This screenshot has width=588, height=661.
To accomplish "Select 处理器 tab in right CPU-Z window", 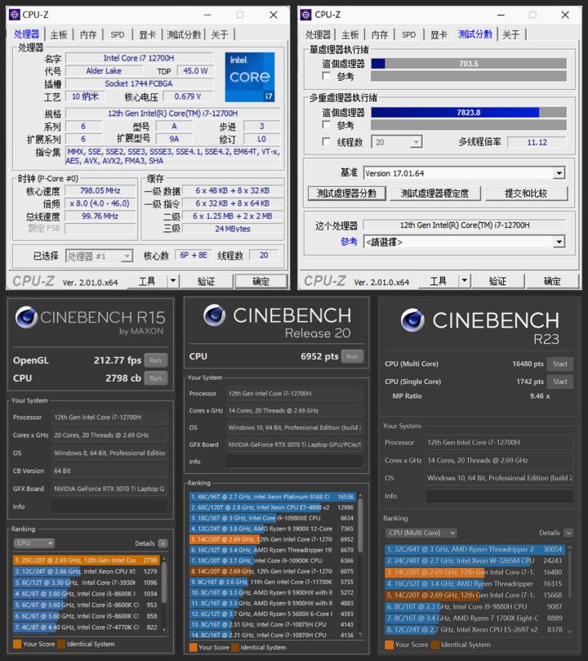I will tap(318, 34).
